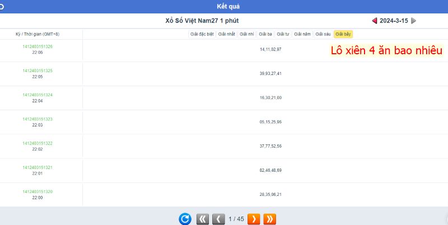Open draw period 1412403151326
Viewport: 448px width, 225px height.
(38, 46)
